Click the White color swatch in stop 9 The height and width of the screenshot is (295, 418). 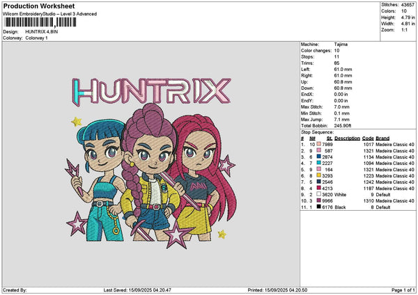pos(318,194)
